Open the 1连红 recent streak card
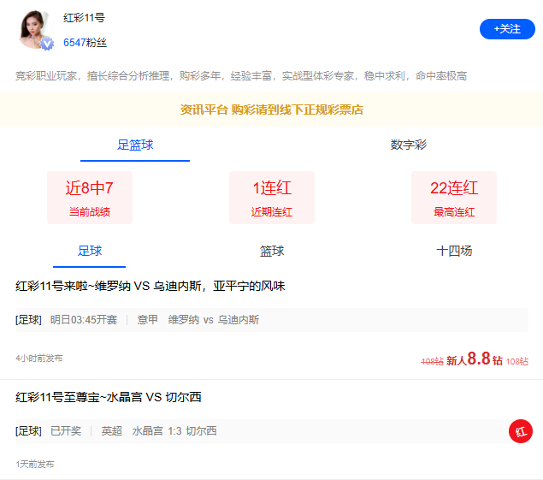The image size is (543, 480). [272, 198]
